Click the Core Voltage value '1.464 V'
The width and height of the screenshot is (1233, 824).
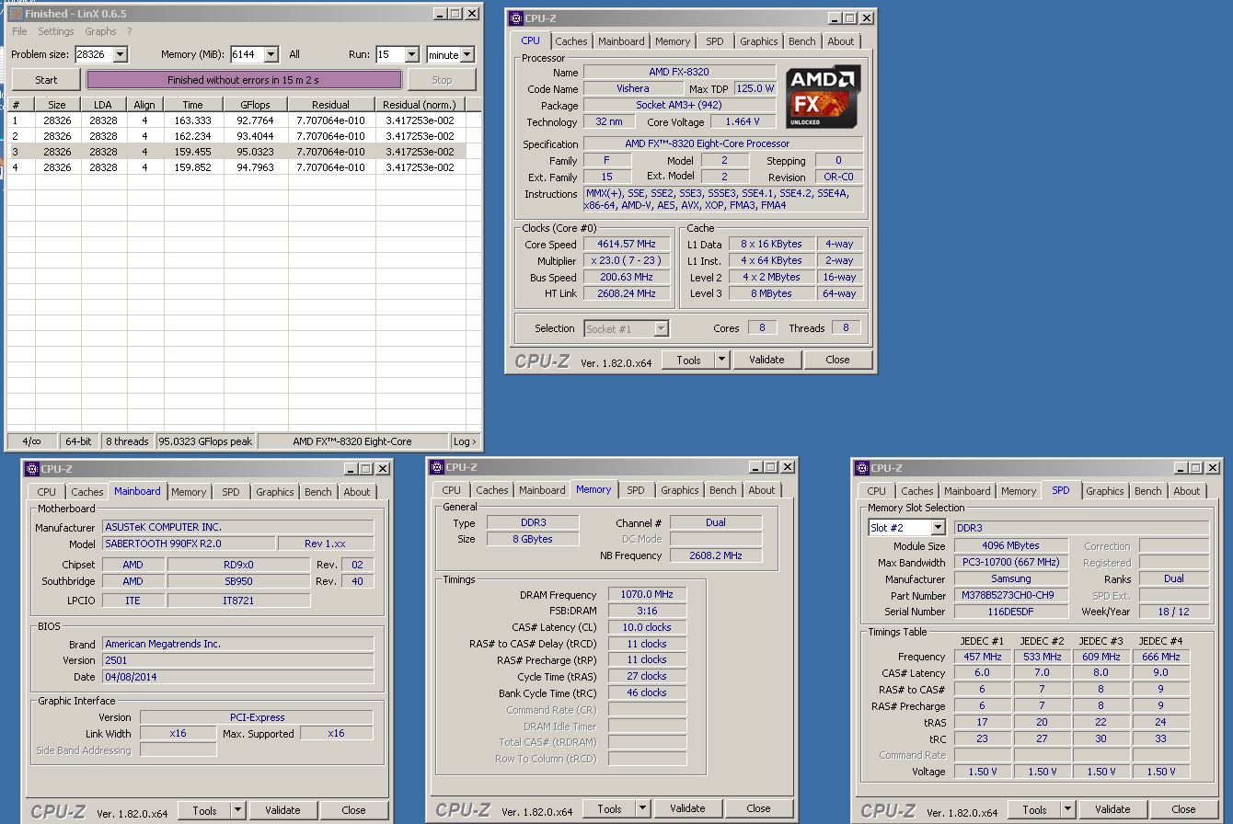click(742, 122)
